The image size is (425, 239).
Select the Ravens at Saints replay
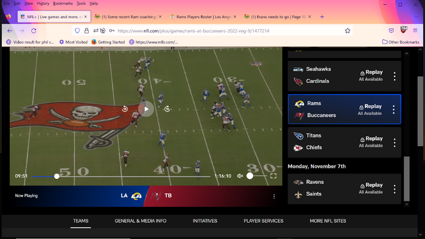(x=344, y=189)
